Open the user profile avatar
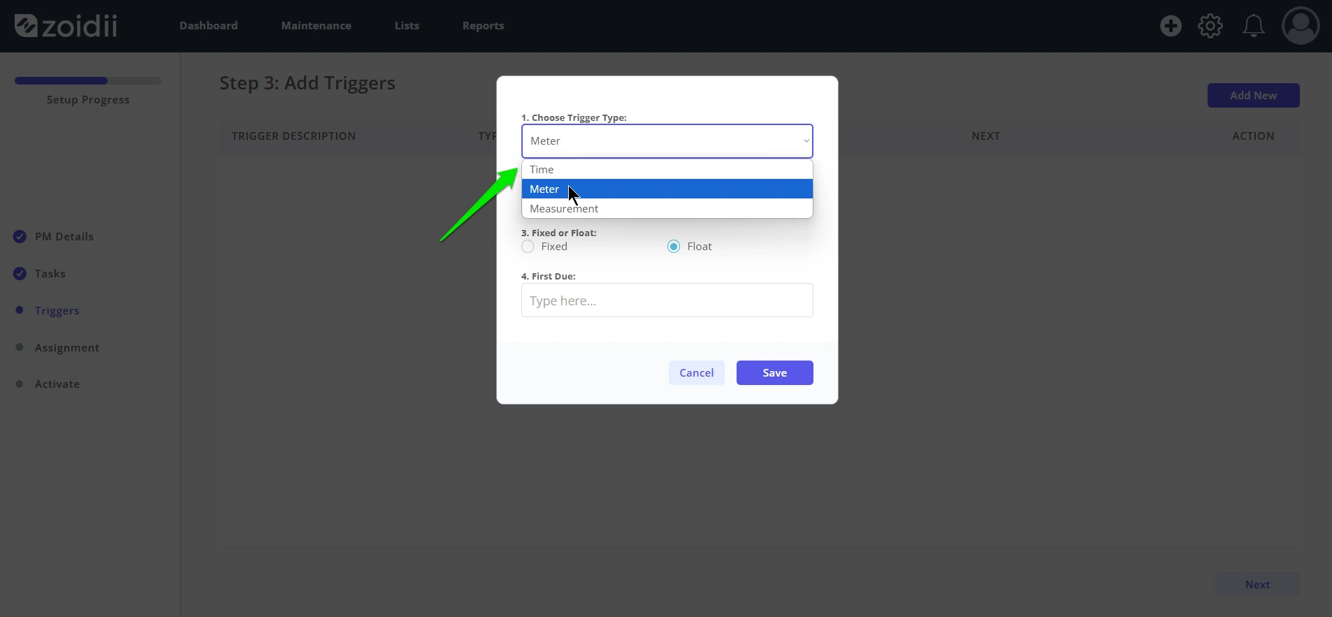Screen dimensions: 1332x617 tap(1301, 26)
